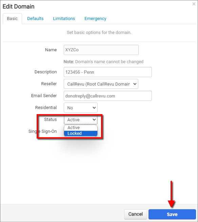198x222 pixels.
Task: Choose Active from the Status list
Action: 81,128
